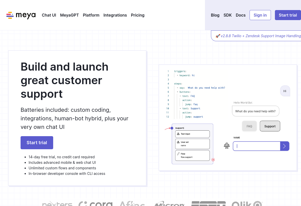This screenshot has height=206, width=301.
Task: Click the FAQ quick reply button
Action: (249, 126)
